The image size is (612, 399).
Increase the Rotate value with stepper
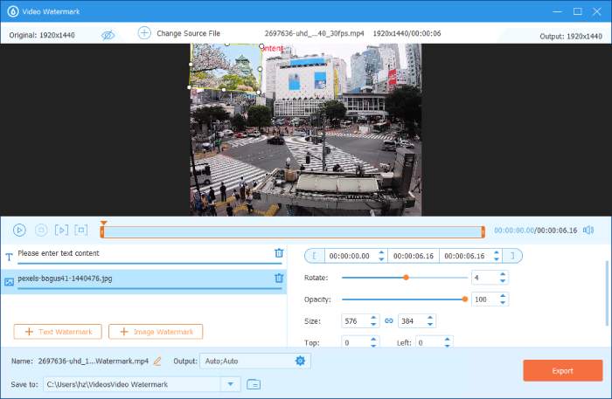pyautogui.click(x=503, y=274)
